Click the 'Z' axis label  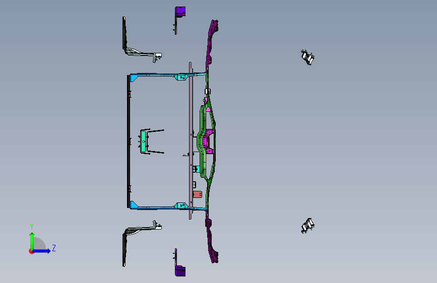[54, 248]
